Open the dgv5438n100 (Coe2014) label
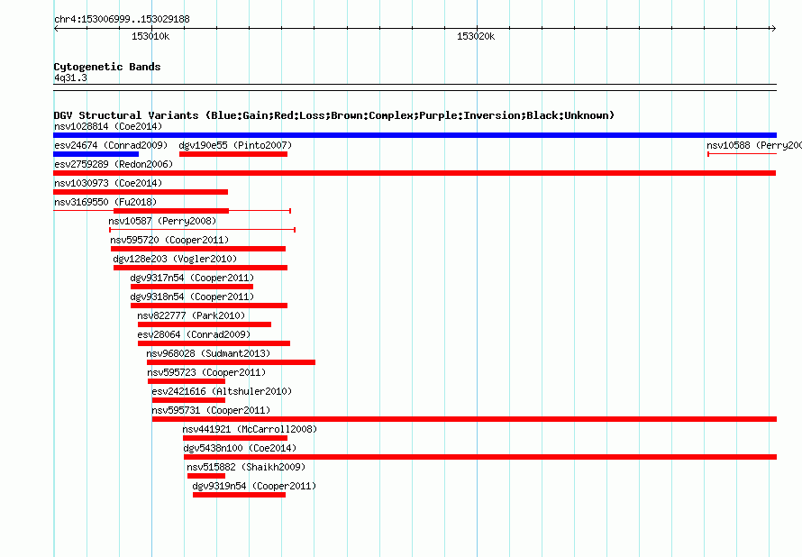Image resolution: width=802 pixels, height=557 pixels. pos(240,448)
